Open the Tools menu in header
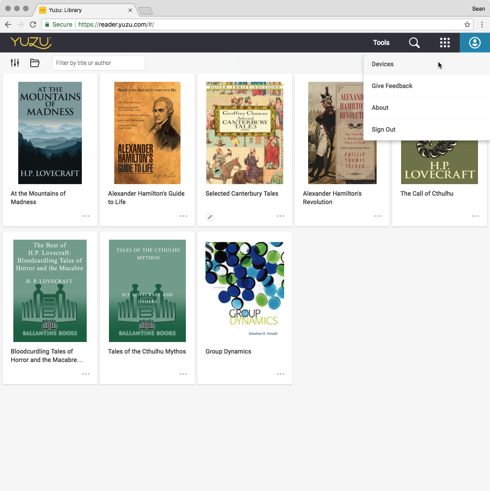 point(381,43)
